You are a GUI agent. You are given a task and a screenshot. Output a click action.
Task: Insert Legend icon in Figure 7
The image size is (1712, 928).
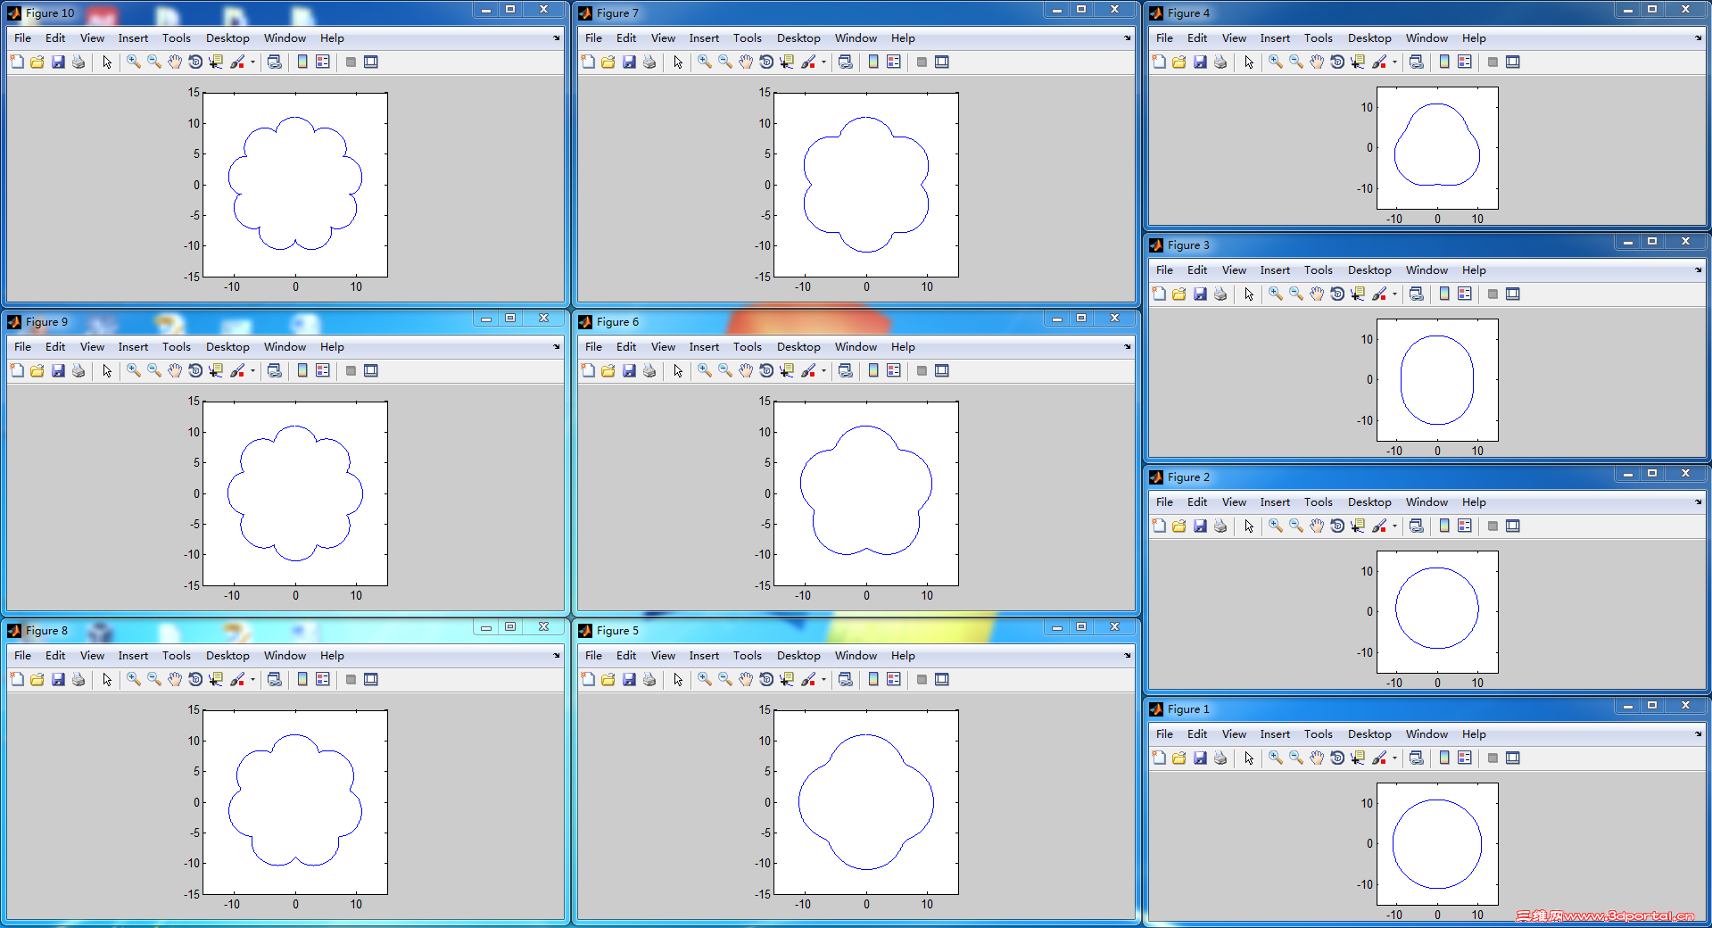pos(894,62)
